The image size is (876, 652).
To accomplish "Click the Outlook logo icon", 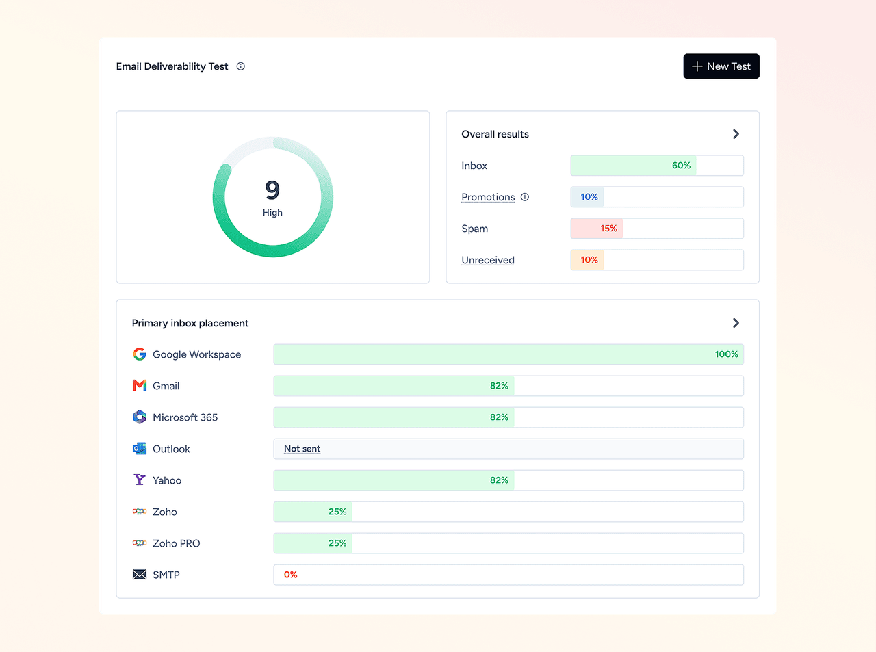I will (140, 449).
